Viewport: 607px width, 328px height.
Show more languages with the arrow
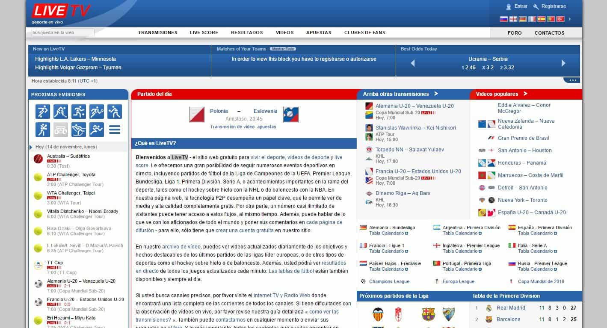(570, 19)
